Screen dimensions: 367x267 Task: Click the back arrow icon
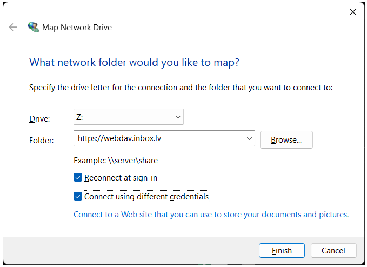pyautogui.click(x=13, y=27)
